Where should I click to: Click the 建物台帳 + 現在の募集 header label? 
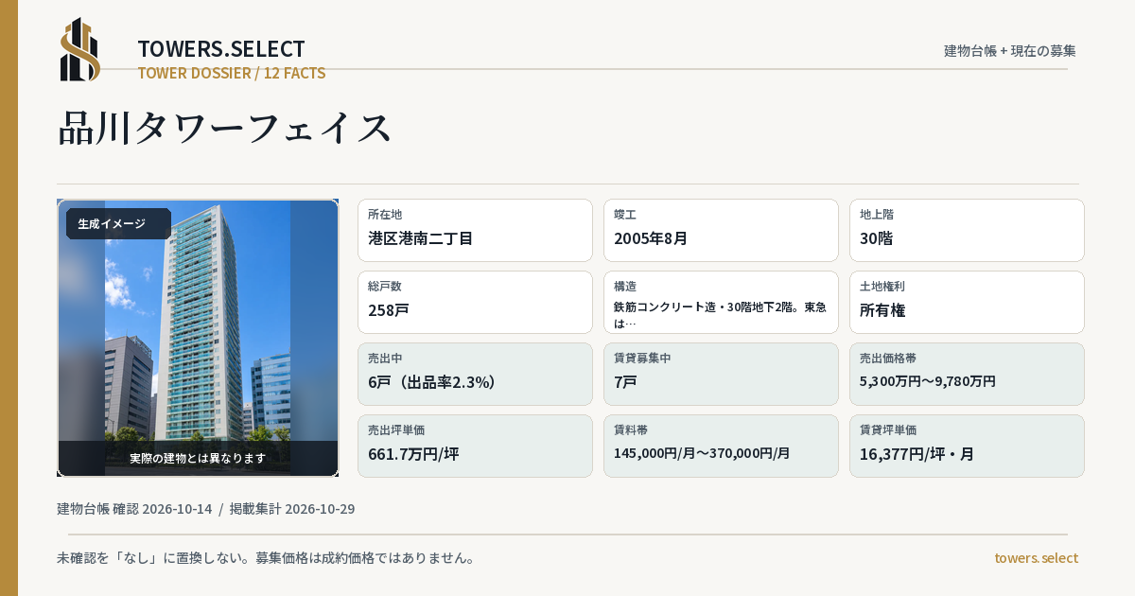pyautogui.click(x=1010, y=50)
